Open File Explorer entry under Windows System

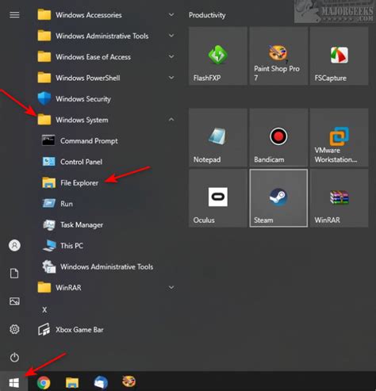pyautogui.click(x=79, y=182)
